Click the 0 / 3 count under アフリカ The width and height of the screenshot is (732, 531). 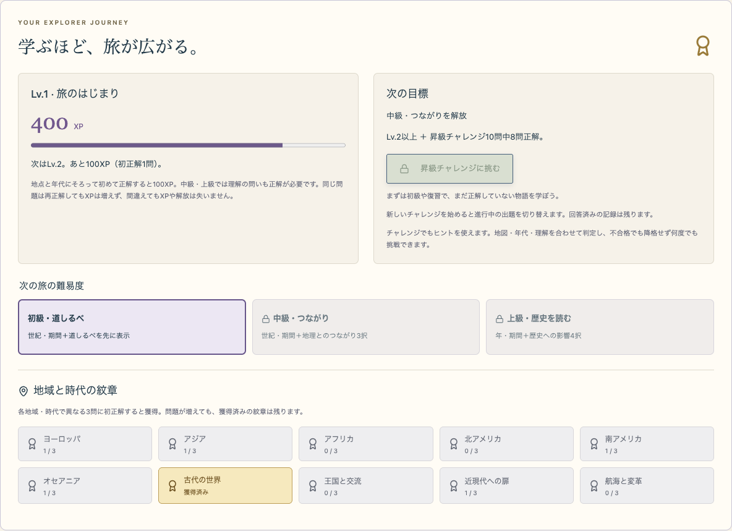click(331, 451)
